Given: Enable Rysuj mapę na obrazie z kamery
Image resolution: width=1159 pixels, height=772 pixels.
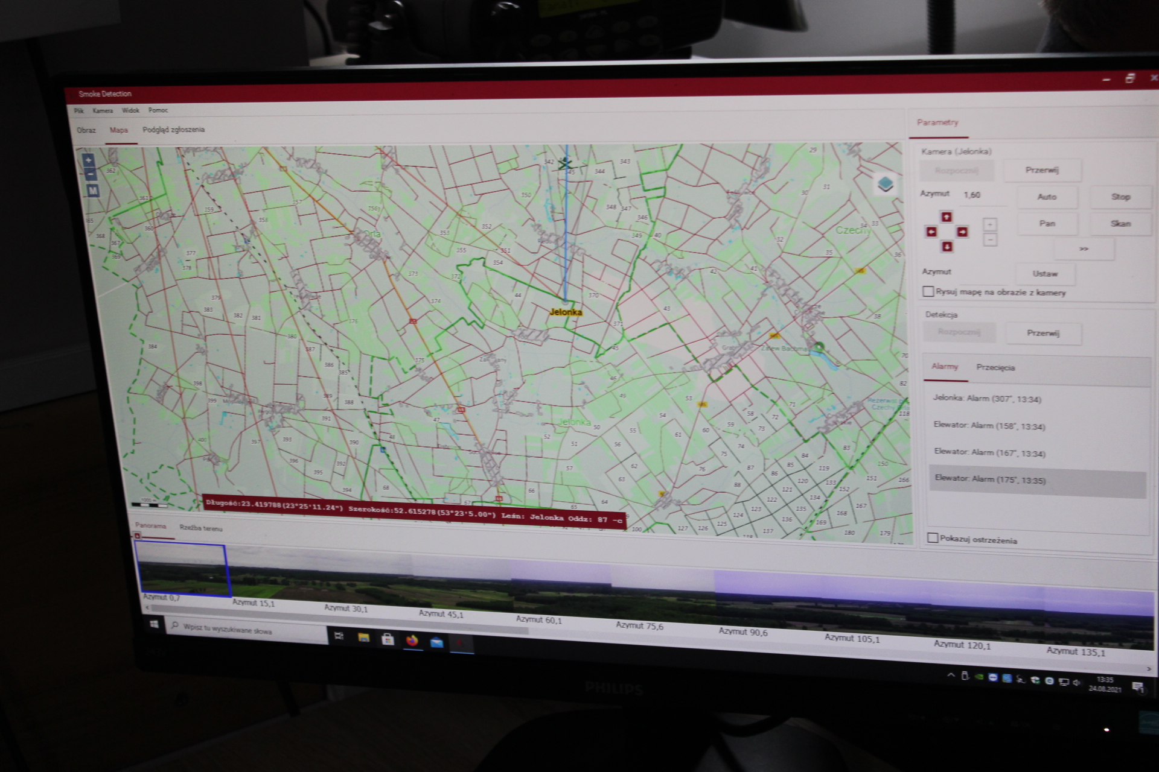Looking at the screenshot, I should [x=928, y=291].
